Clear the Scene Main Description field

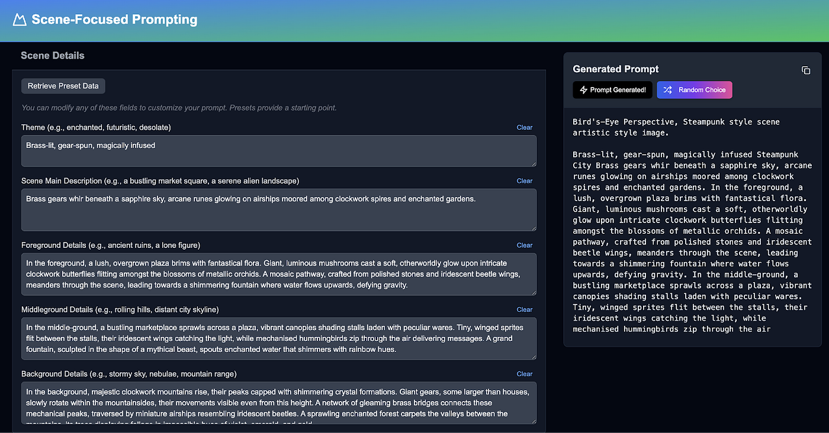[525, 181]
